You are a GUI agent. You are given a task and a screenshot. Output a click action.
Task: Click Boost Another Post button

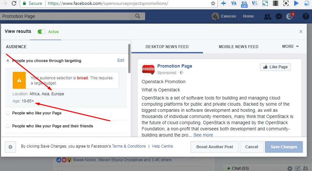pos(214,147)
